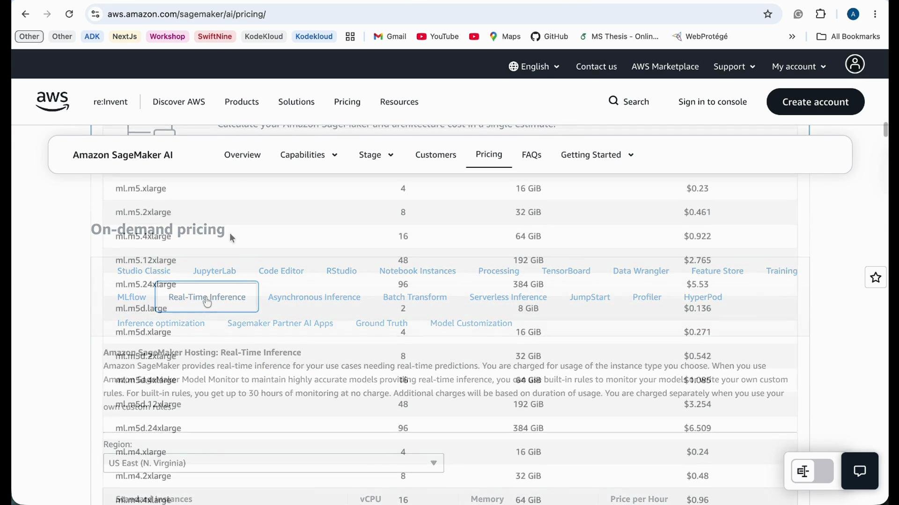Select the Data Wrangler tab
The height and width of the screenshot is (505, 899).
click(641, 271)
